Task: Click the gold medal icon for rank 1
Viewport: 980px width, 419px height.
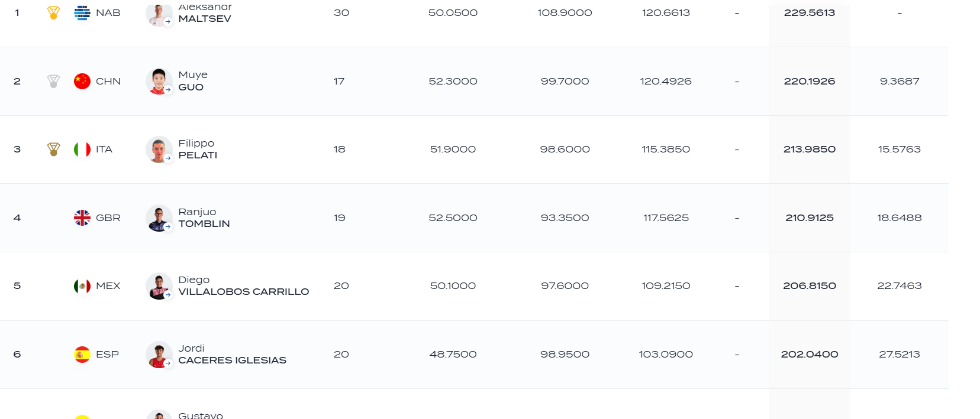Action: (x=53, y=13)
